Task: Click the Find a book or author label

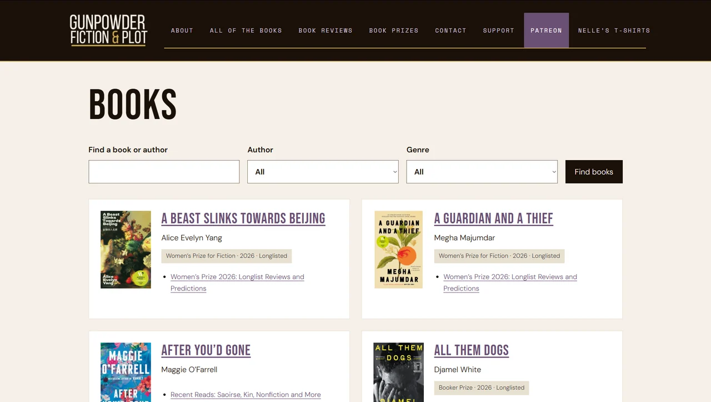Action: [128, 150]
